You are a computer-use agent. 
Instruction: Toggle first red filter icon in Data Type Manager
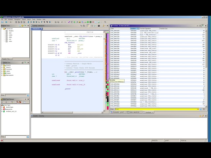click(x=17, y=102)
